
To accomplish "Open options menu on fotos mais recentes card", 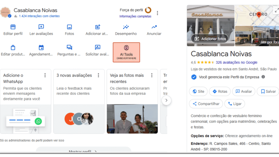I will (x=152, y=75).
